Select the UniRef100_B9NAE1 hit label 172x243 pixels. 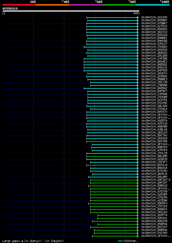pyautogui.click(x=154, y=38)
